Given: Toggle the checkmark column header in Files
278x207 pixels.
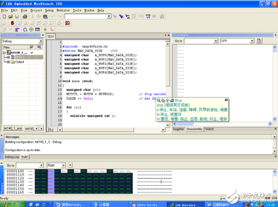Looking at the screenshot, I should click(32, 47).
